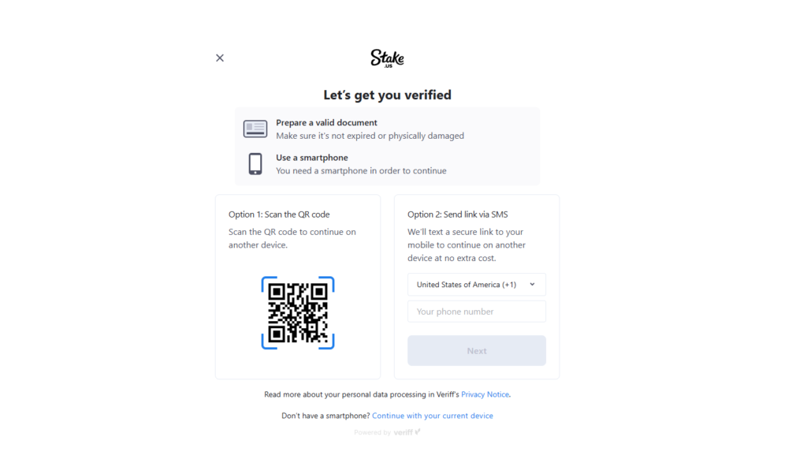The image size is (807, 474).
Task: Click the Option 1: Scan the QR code title
Action: pyautogui.click(x=279, y=215)
